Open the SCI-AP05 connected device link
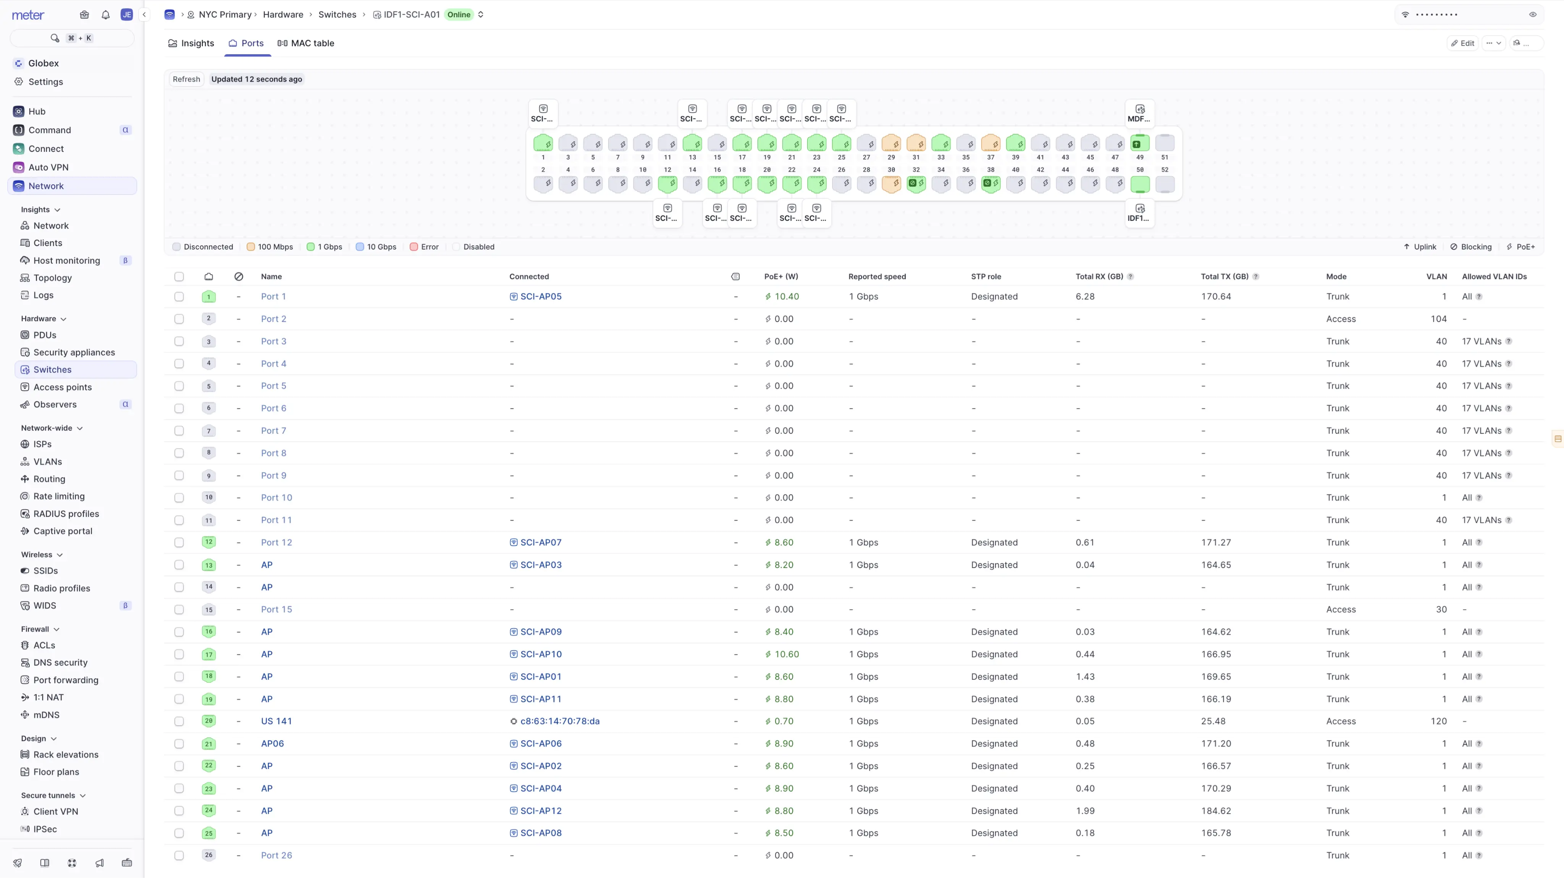Image resolution: width=1564 pixels, height=878 pixels. (x=540, y=296)
